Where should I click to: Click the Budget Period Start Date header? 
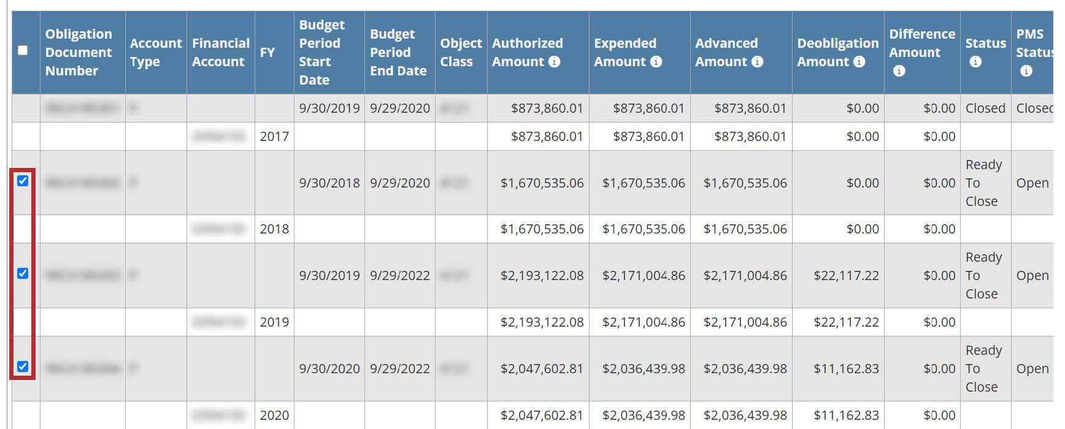coord(321,53)
